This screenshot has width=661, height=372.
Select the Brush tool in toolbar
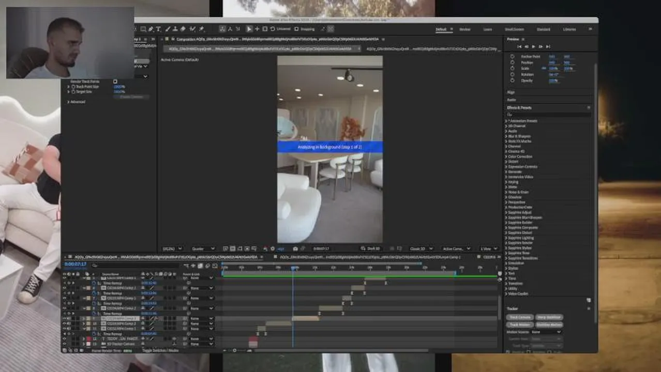(x=168, y=29)
